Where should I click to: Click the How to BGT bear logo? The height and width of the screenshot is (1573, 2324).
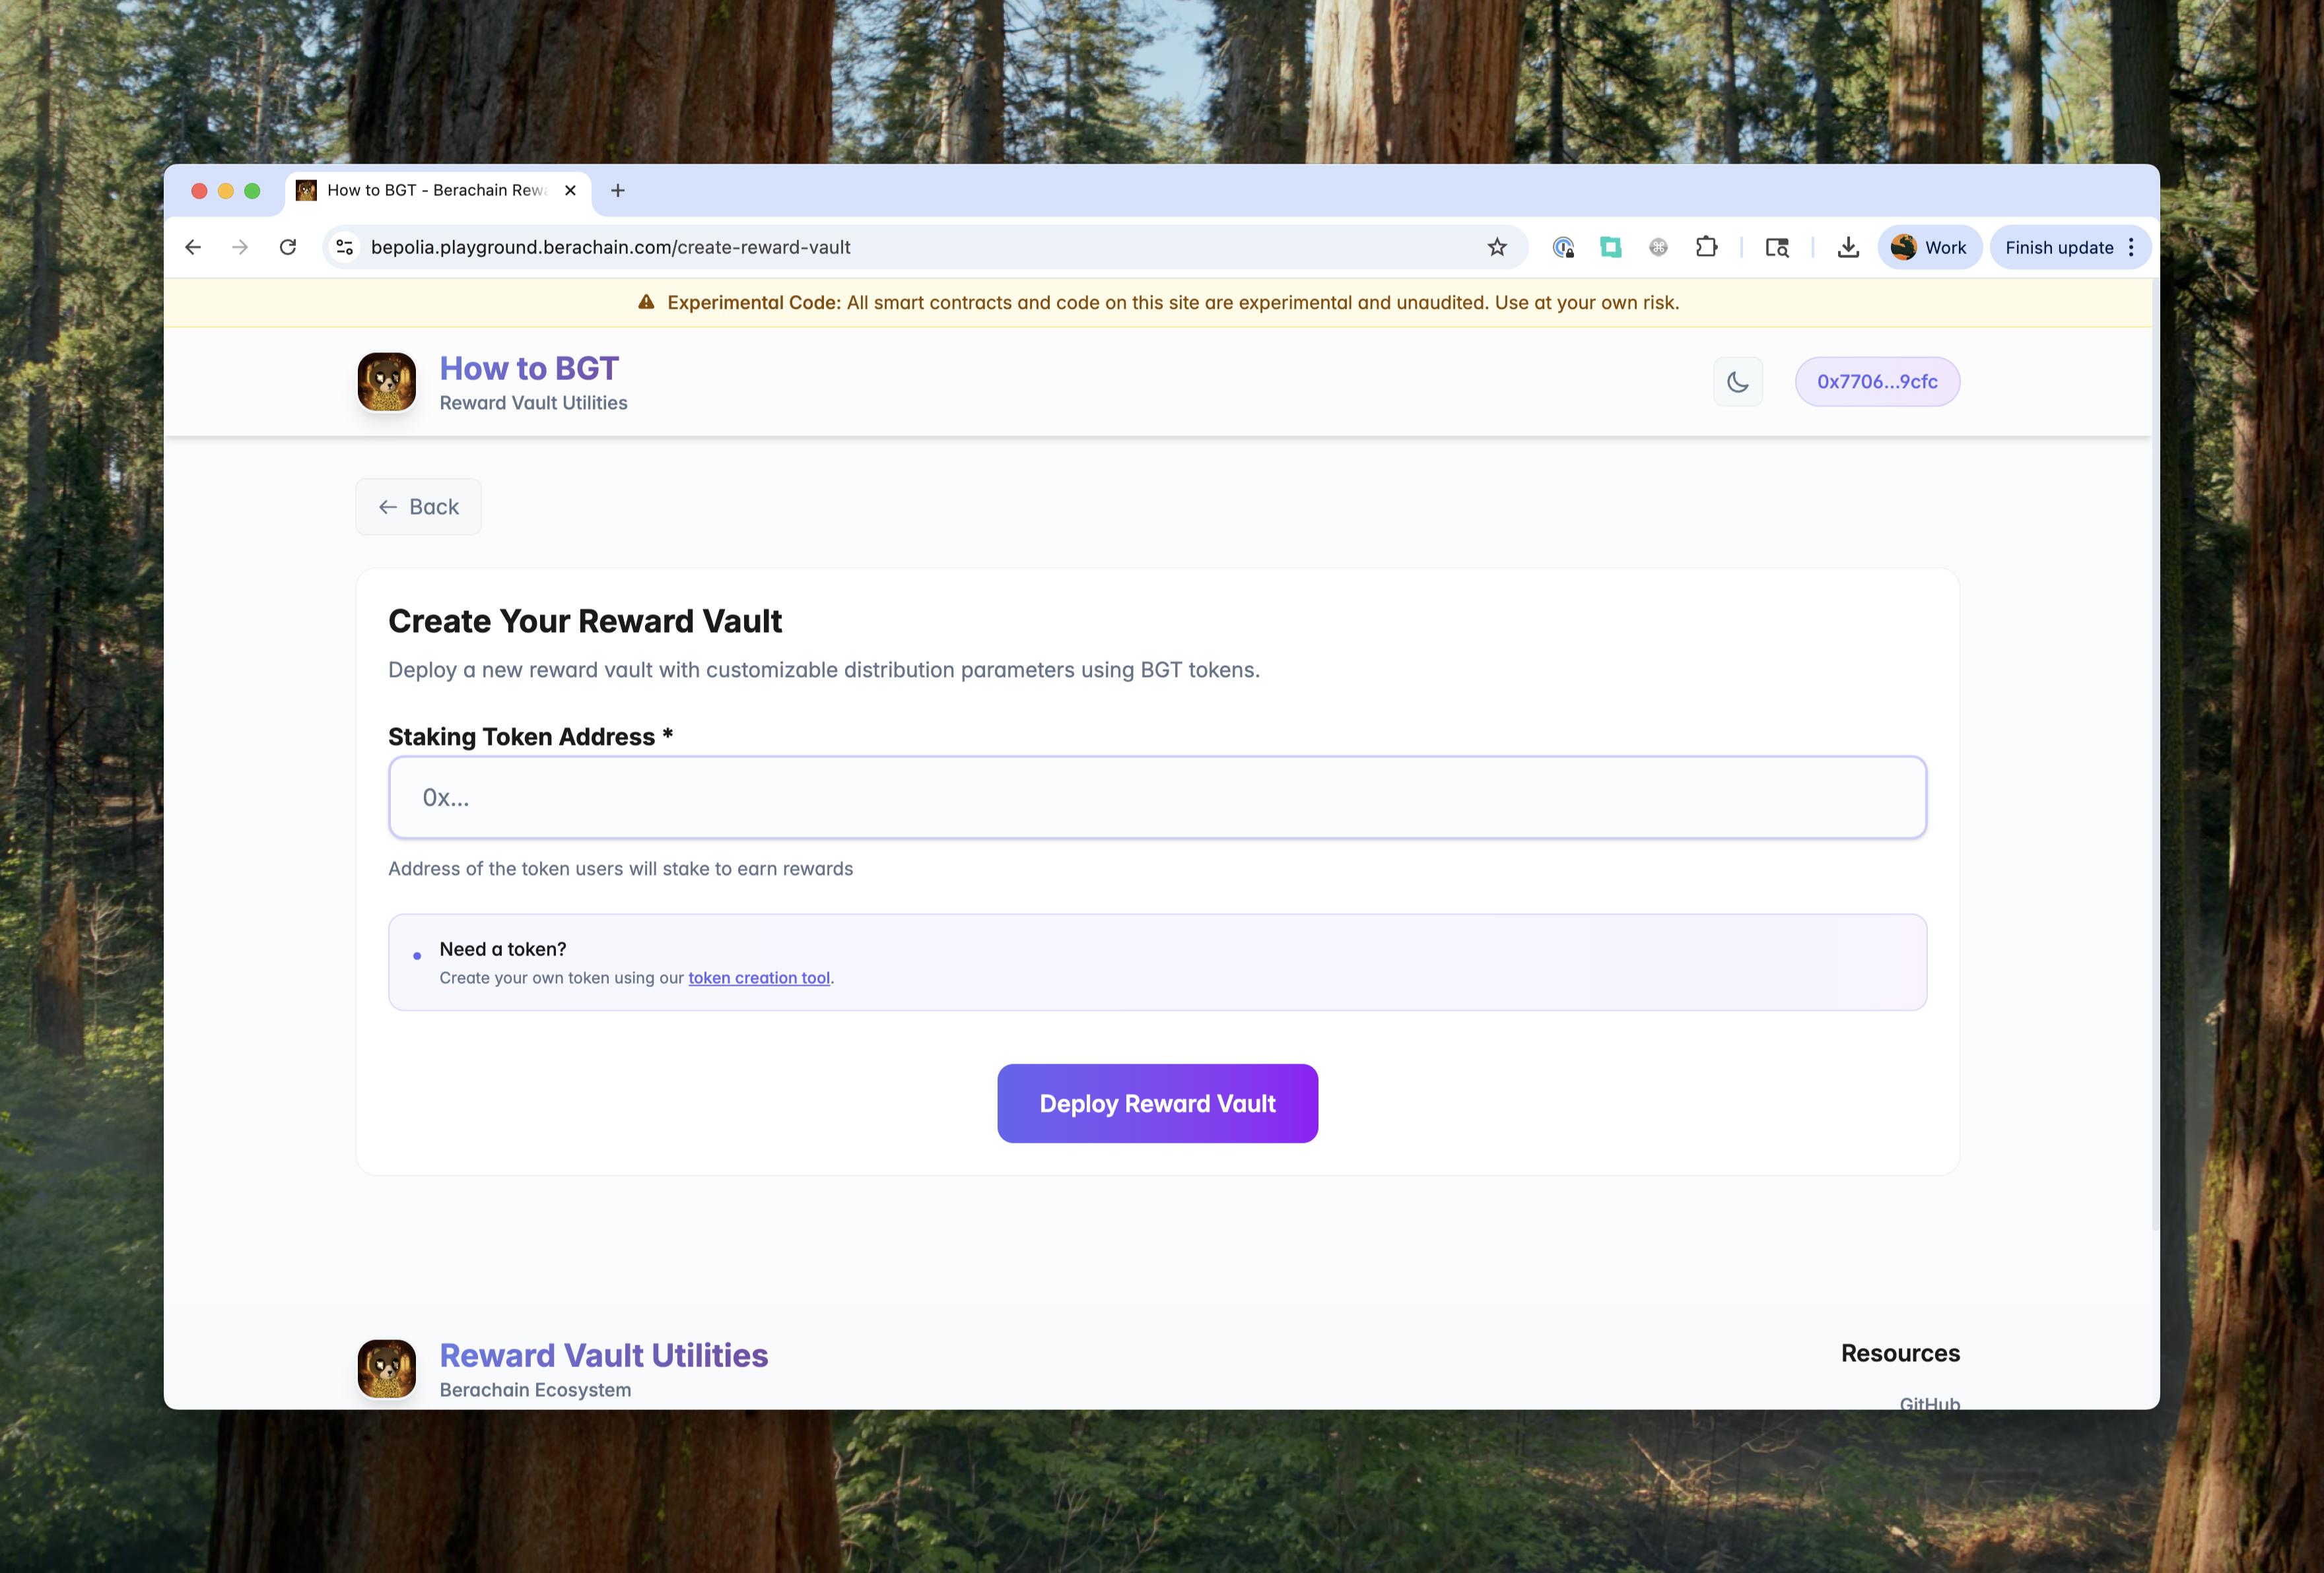coord(387,382)
